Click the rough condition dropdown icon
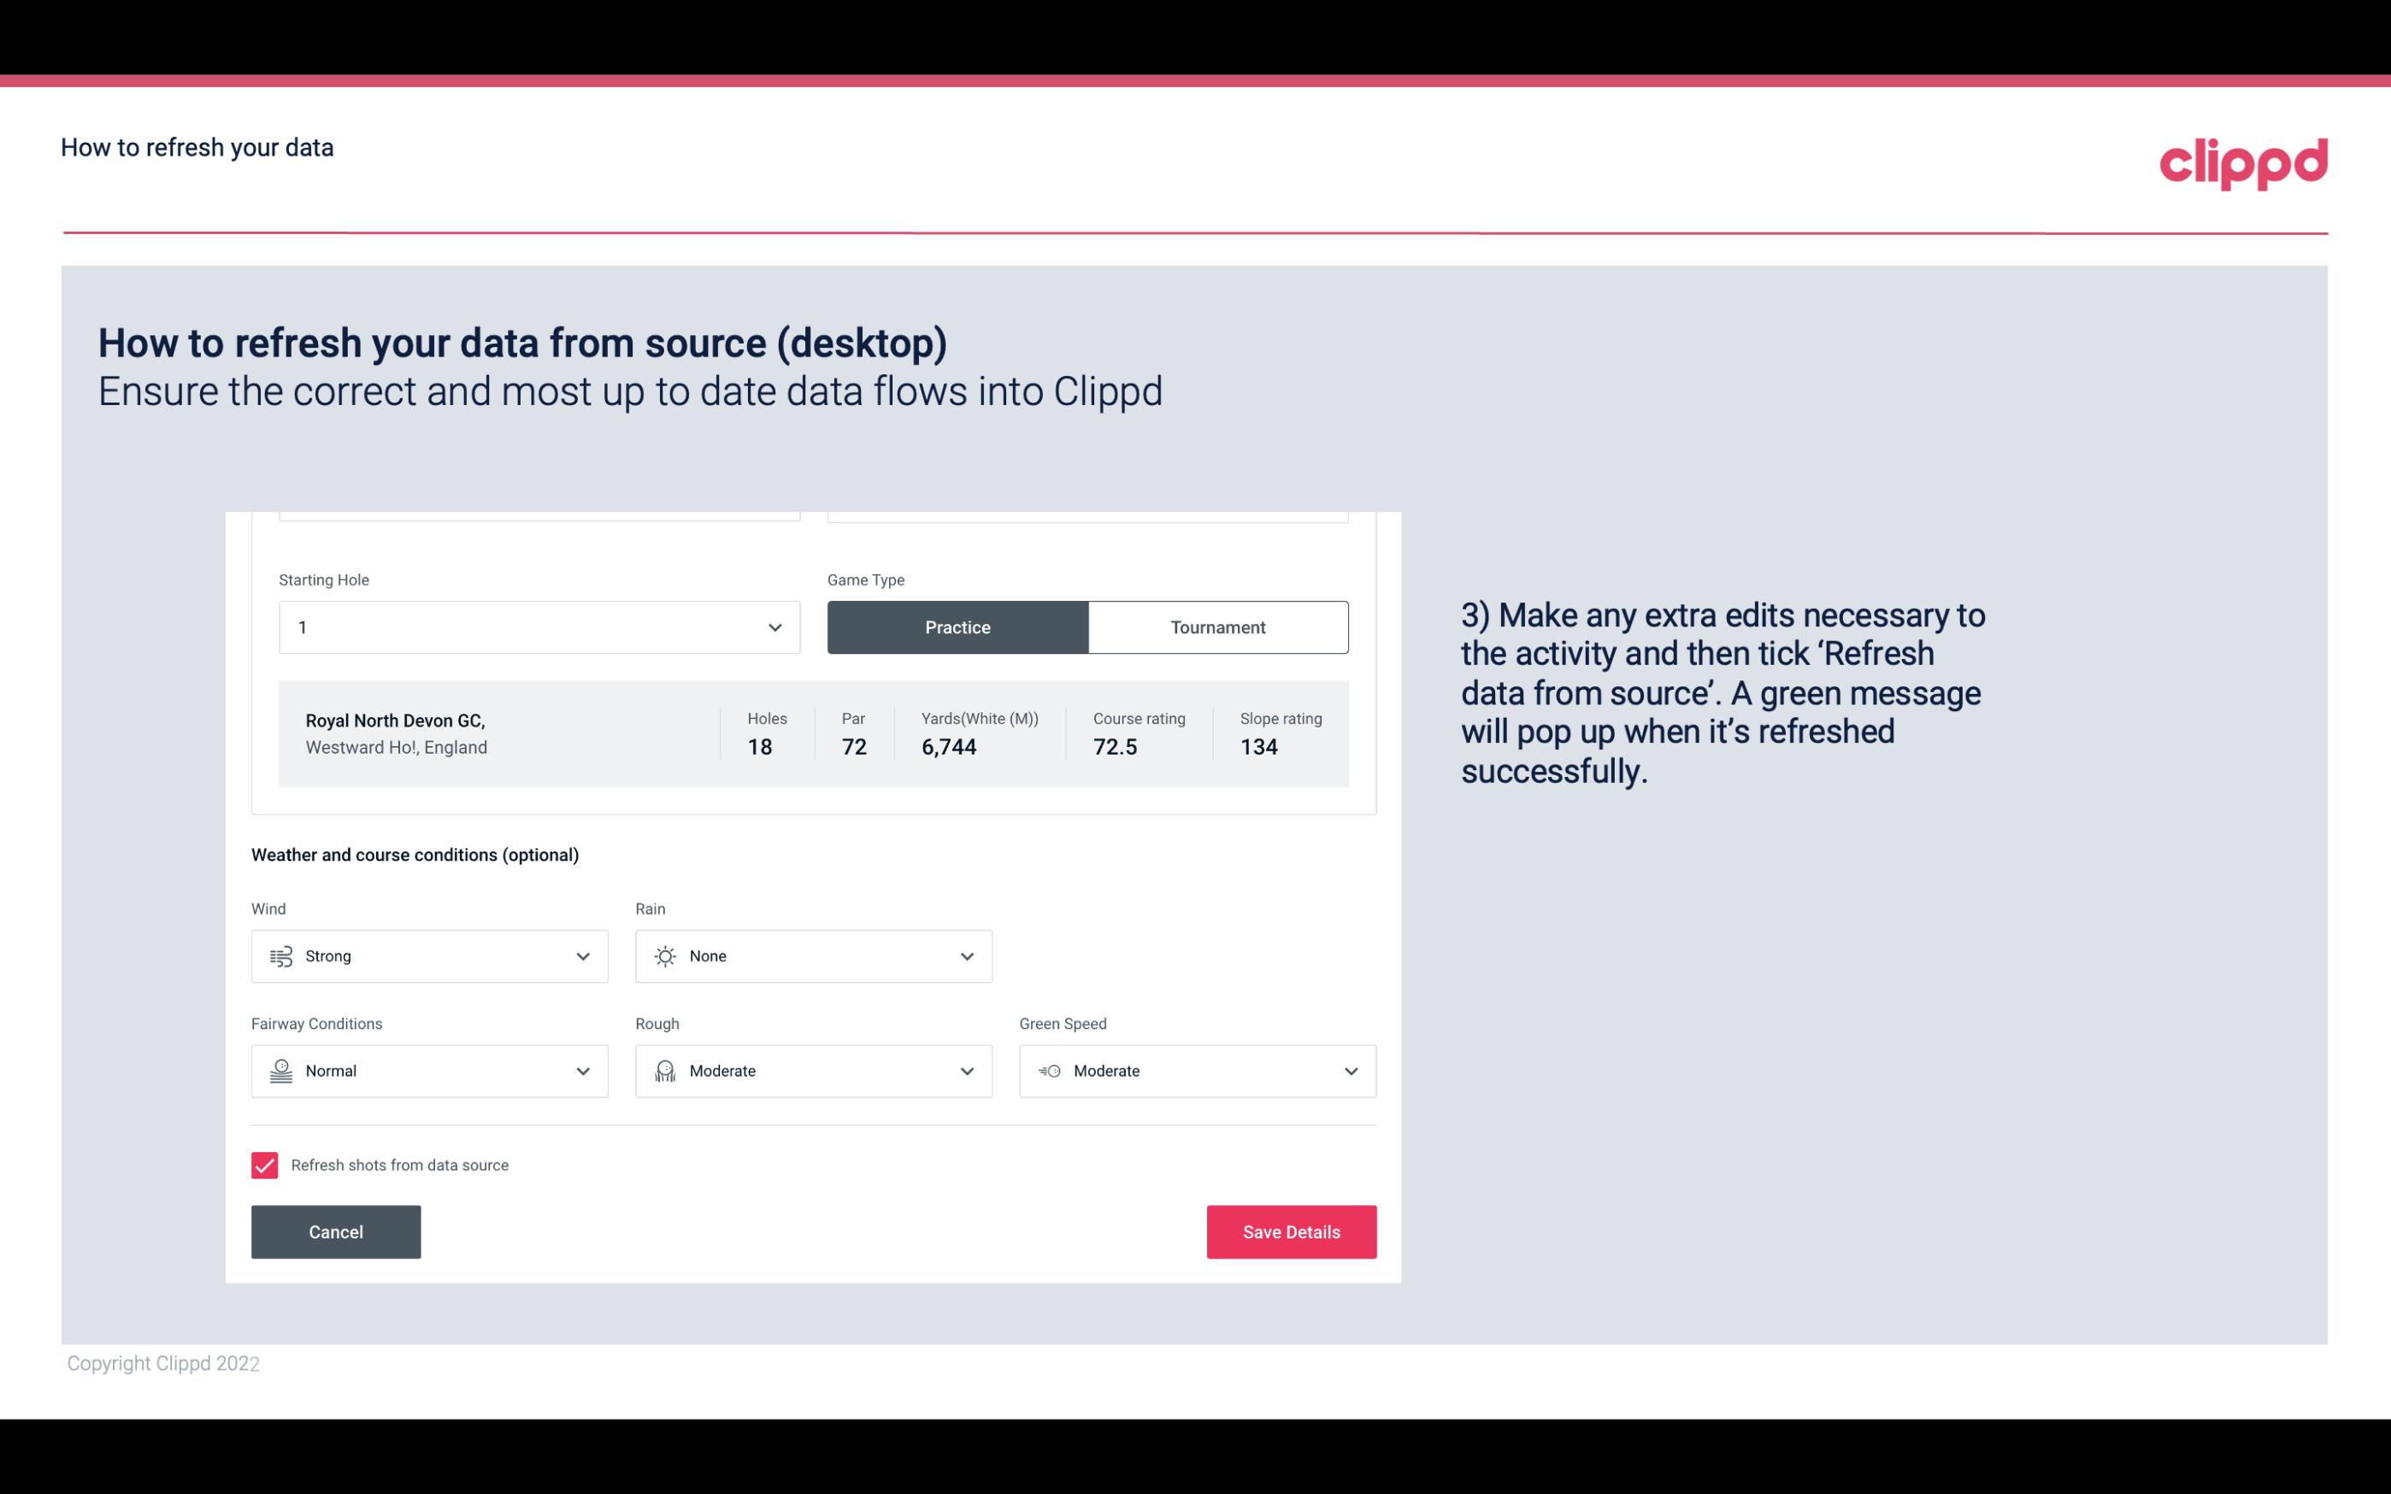 click(x=968, y=1071)
